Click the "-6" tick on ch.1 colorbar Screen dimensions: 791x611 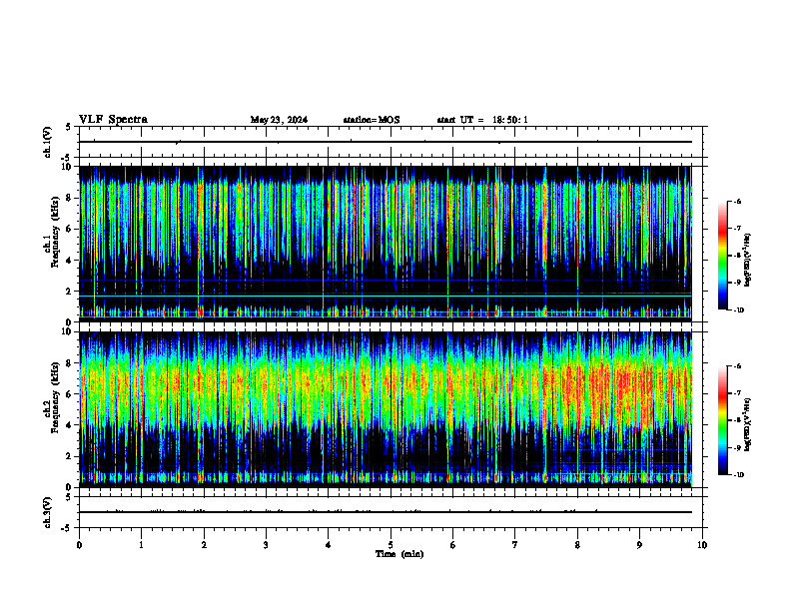(737, 201)
